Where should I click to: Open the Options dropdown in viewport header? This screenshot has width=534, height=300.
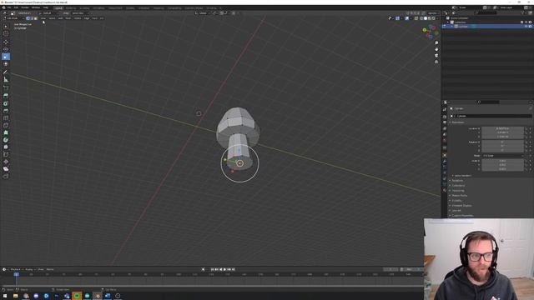[x=432, y=13]
